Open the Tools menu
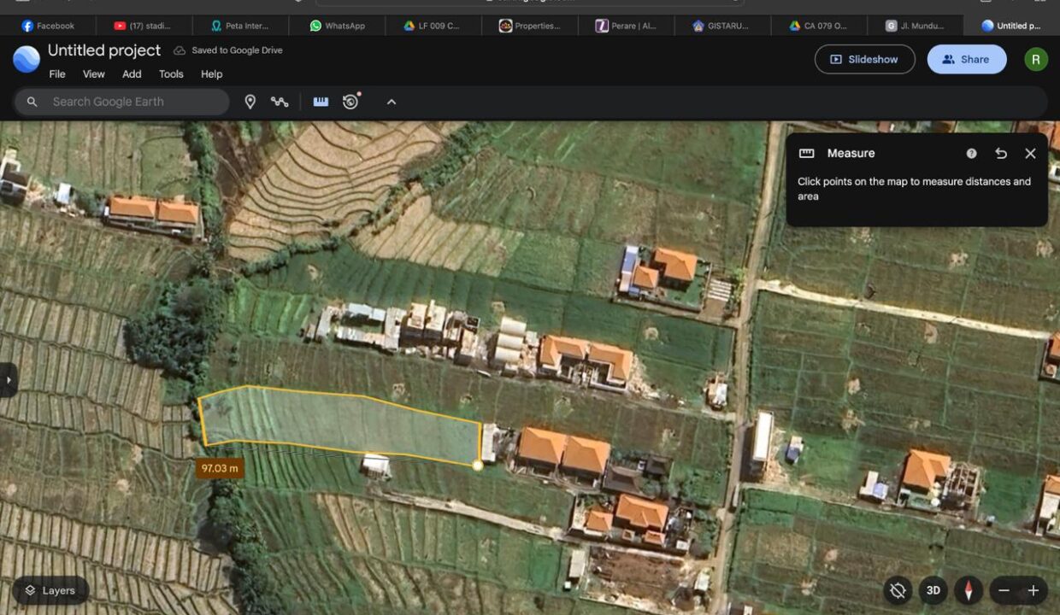1060x615 pixels. point(171,74)
